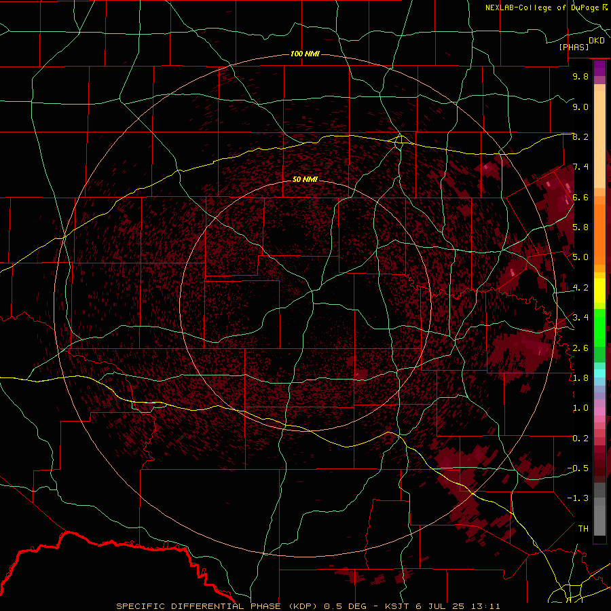Select the 50 NMI range ring label
611x611 pixels.
coord(305,179)
